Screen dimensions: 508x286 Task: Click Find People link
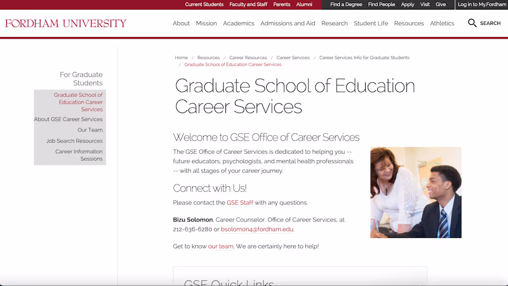382,5
